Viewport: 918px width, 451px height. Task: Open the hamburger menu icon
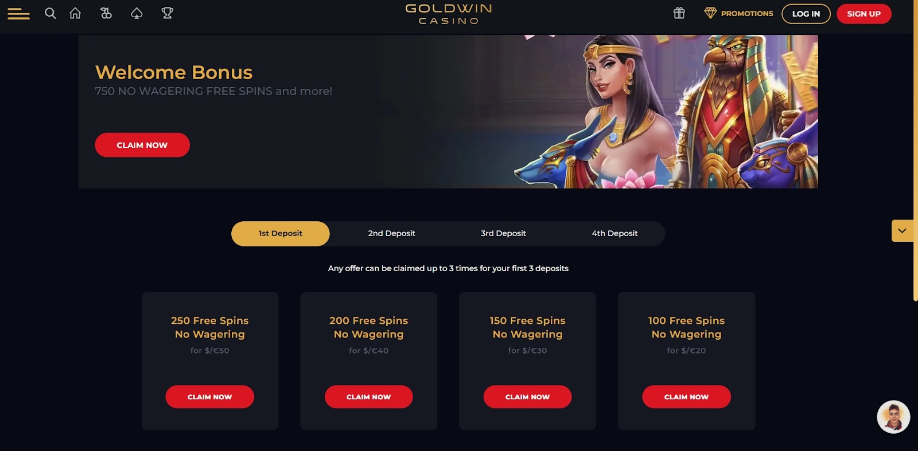click(x=18, y=13)
